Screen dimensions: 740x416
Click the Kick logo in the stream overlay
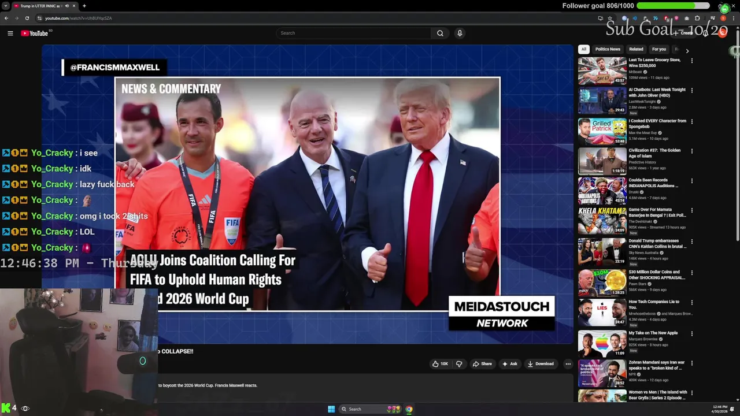pos(6,408)
